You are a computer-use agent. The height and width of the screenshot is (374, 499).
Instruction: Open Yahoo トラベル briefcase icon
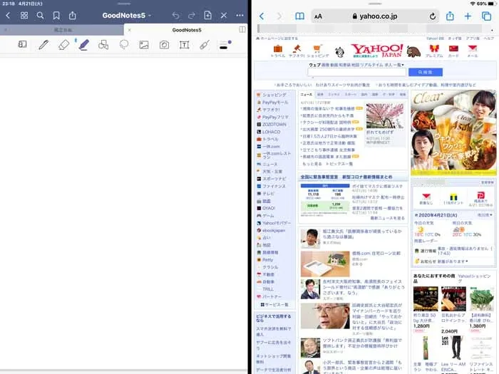pos(278,51)
